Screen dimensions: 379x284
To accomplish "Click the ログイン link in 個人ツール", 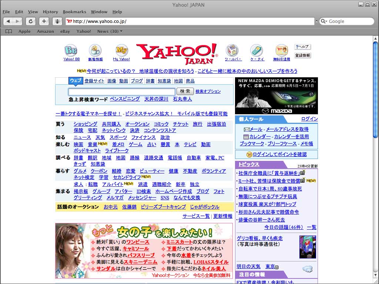I will [309, 119].
